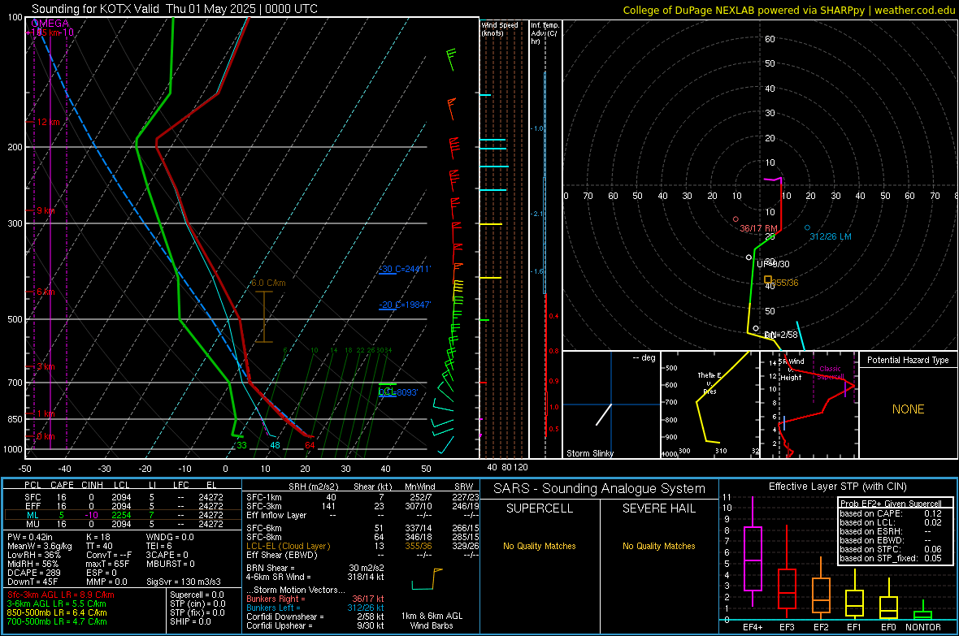Click the magenta 'OMEGA' label
The width and height of the screenshot is (959, 636).
click(50, 24)
